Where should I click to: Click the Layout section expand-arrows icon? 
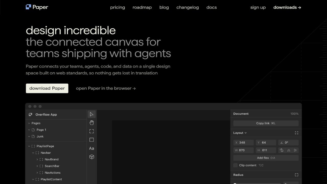297,133
